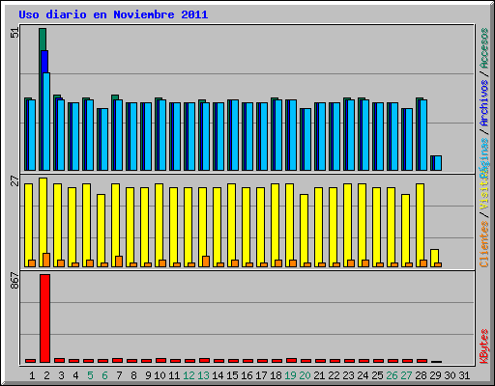Click day label "17" on the x-axis
The image size is (495, 386).
[x=261, y=375]
